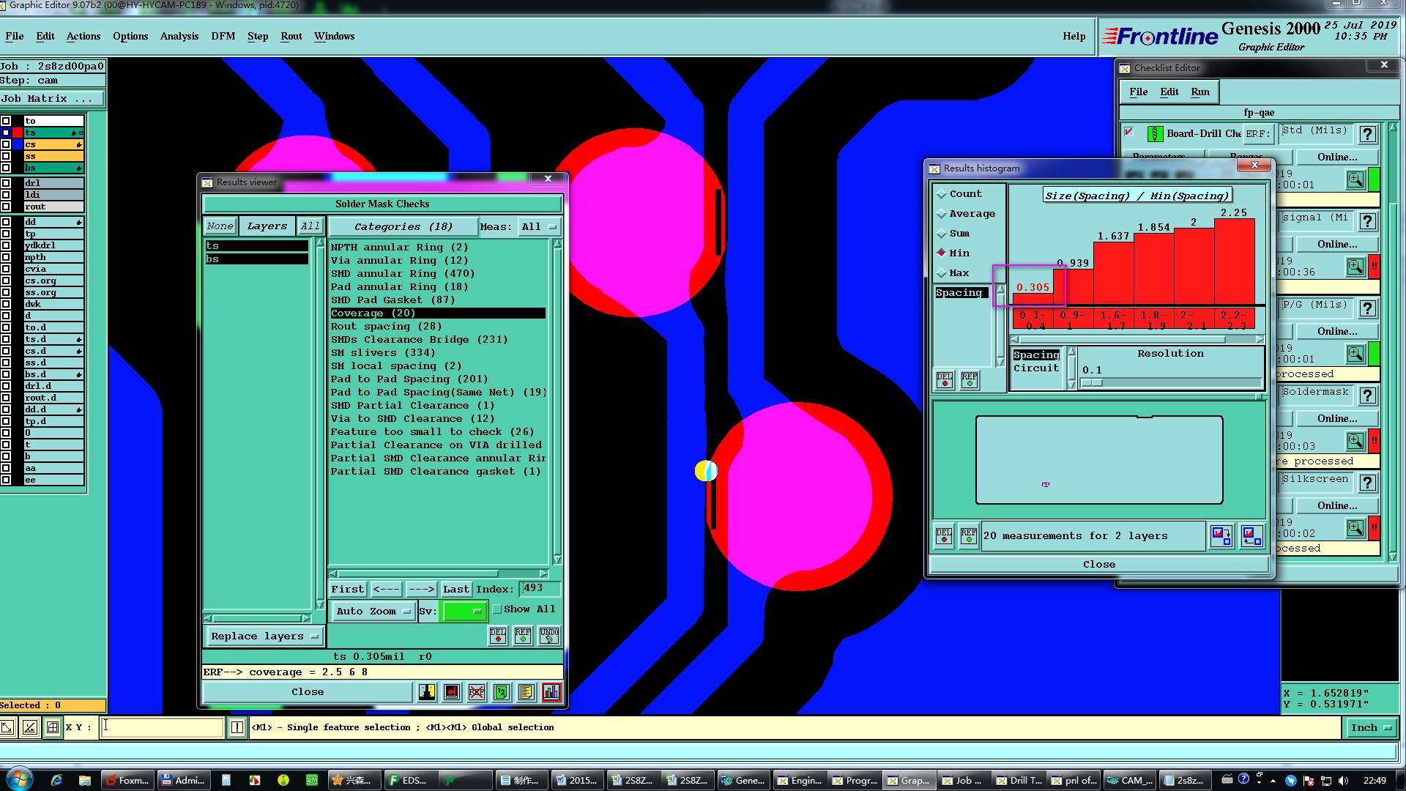Screen dimensions: 1406x791
Task: Click the black and yellow display icon
Action: pyautogui.click(x=427, y=692)
